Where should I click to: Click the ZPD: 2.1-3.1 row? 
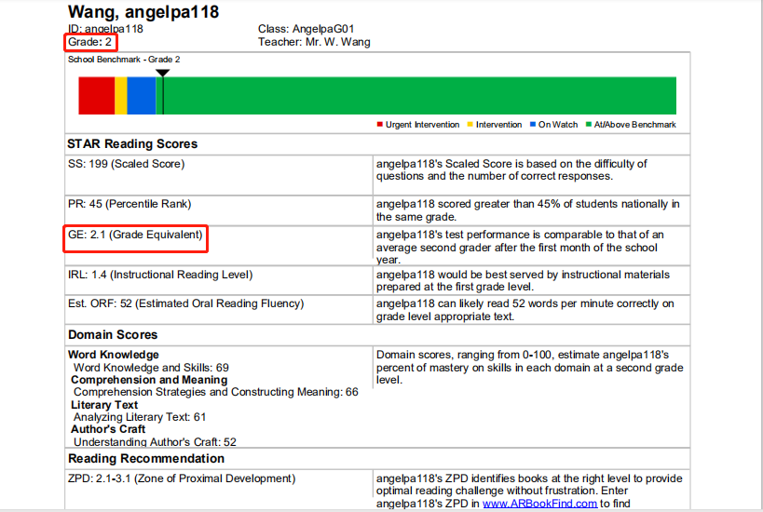(377, 490)
